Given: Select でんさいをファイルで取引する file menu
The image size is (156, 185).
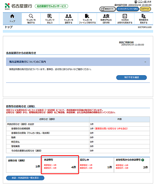Looking at the screenshot, I should click(x=87, y=18).
